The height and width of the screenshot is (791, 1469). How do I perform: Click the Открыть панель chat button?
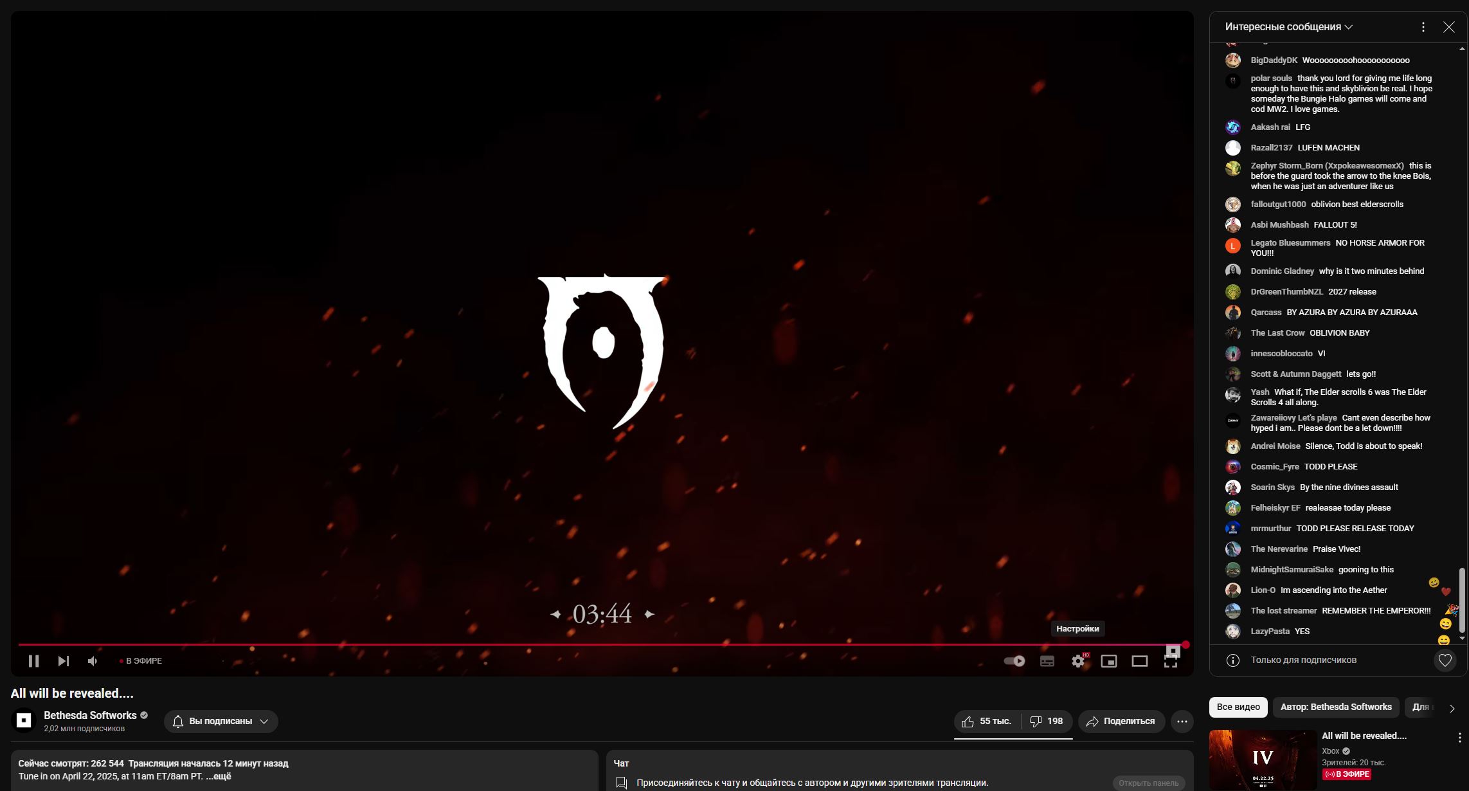click(x=1148, y=783)
